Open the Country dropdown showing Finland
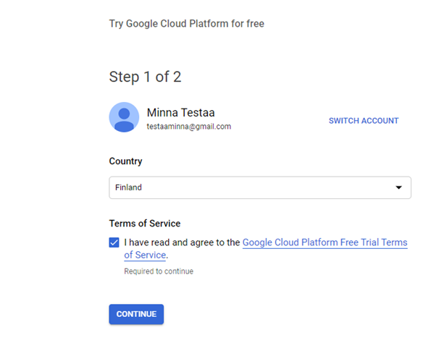The image size is (436, 364). click(260, 187)
